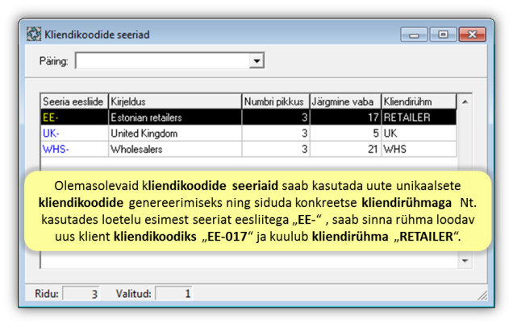This screenshot has width=513, height=326.
Task: Select the EE- series prefix cell
Action: [74, 118]
